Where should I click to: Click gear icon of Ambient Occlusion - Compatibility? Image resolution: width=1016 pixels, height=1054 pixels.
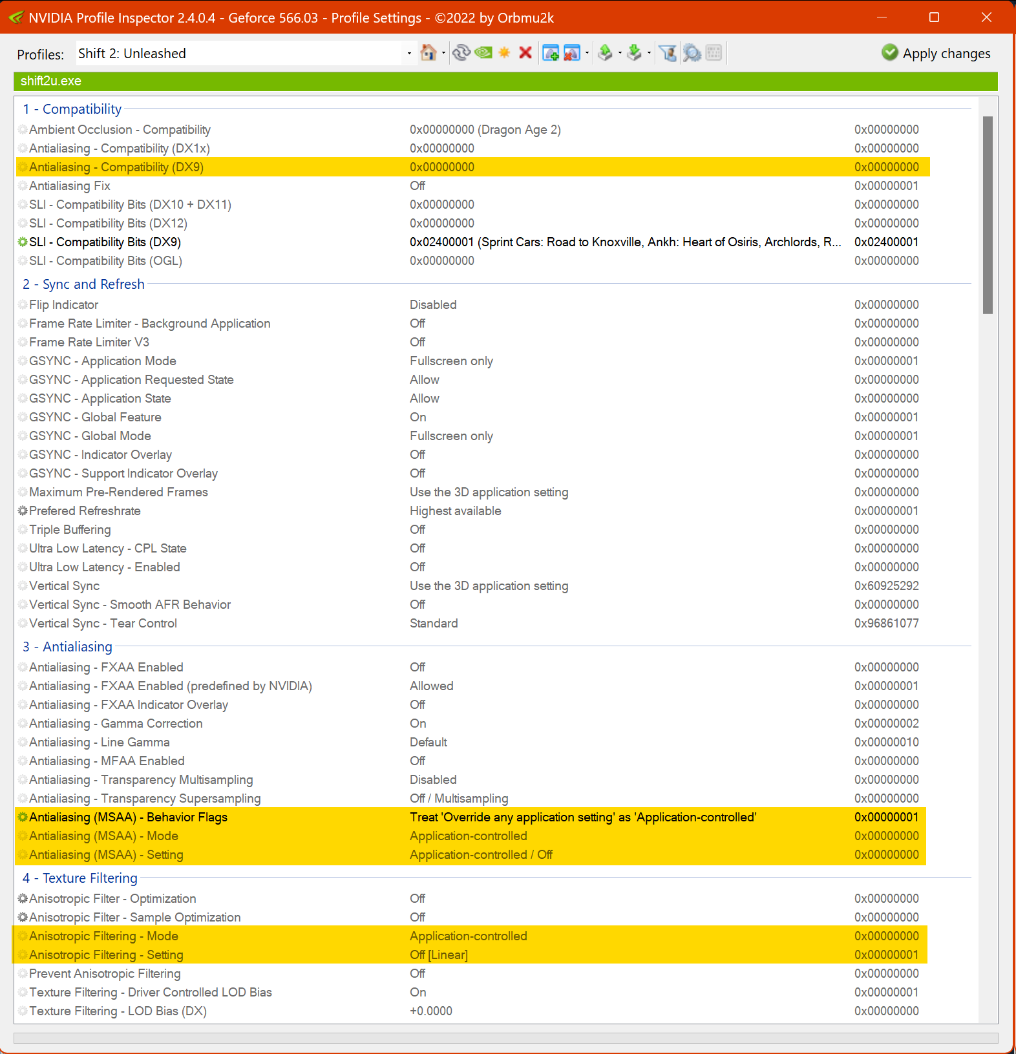click(x=23, y=129)
